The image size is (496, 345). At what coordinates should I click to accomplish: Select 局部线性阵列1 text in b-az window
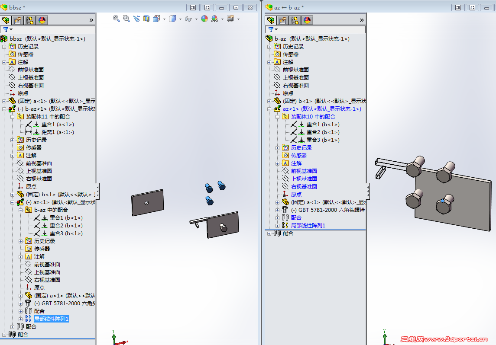point(308,225)
